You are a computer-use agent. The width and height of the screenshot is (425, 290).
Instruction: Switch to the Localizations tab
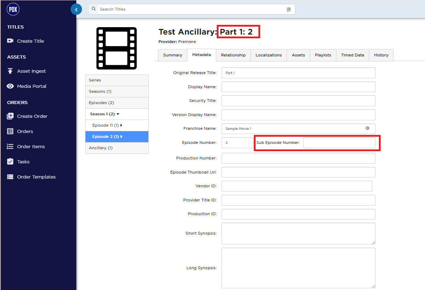(268, 55)
